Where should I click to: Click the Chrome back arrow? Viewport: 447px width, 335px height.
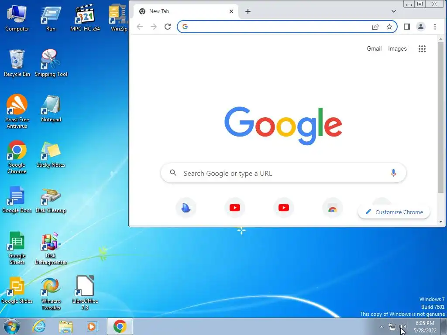click(x=140, y=27)
